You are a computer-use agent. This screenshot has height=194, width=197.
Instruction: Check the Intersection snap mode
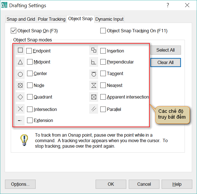pos(30,109)
